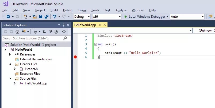This screenshot has height=108, width=215.
Task: Collapse All items in Solution Explorer
Action: [x=50, y=32]
